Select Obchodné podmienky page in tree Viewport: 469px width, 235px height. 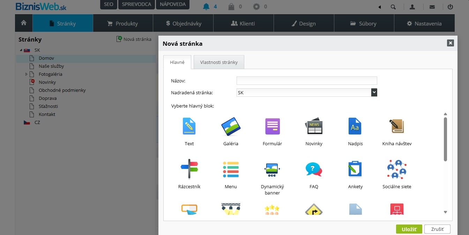[62, 90]
